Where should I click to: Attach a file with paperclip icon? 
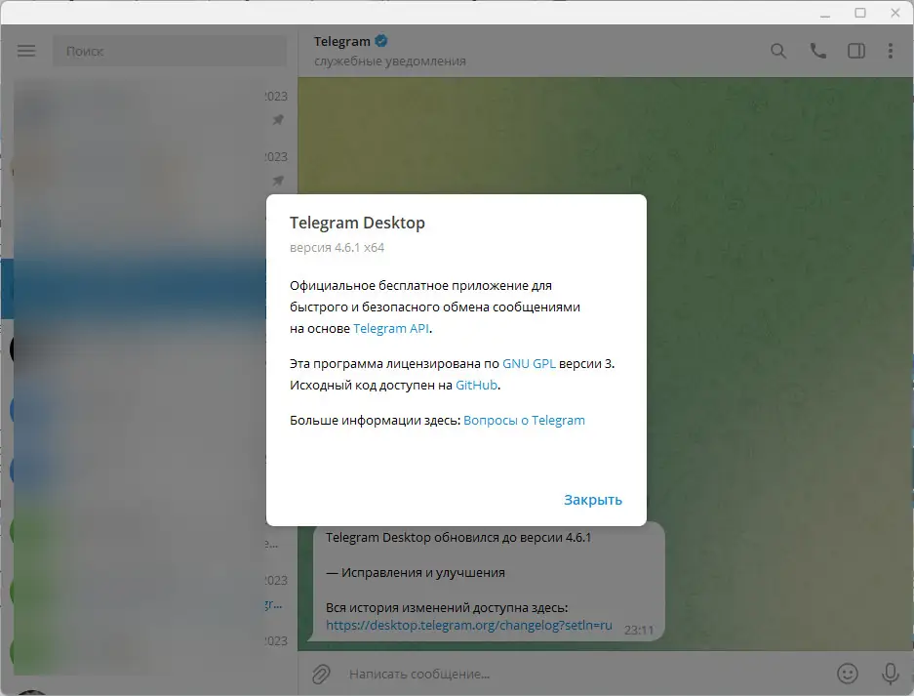pyautogui.click(x=321, y=674)
